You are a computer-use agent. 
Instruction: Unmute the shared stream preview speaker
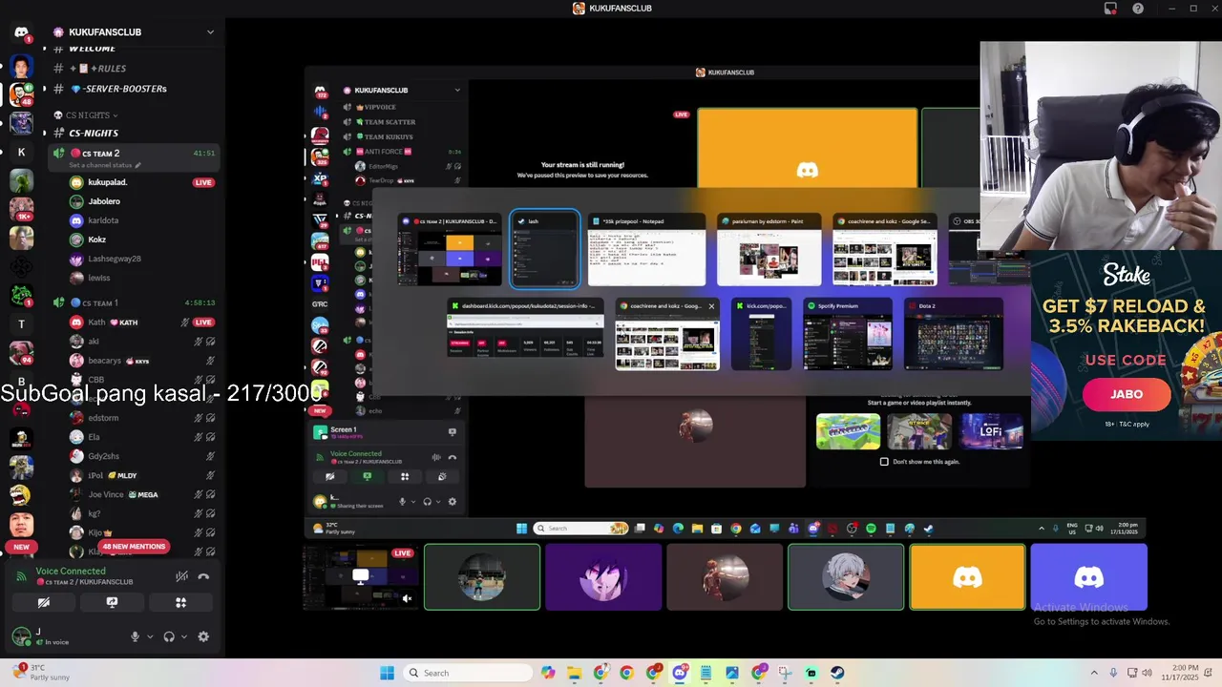(x=407, y=599)
